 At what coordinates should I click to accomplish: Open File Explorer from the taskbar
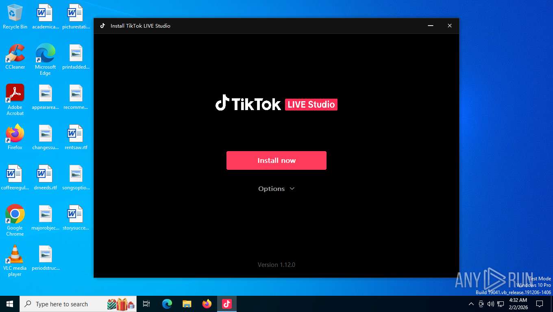click(187, 304)
